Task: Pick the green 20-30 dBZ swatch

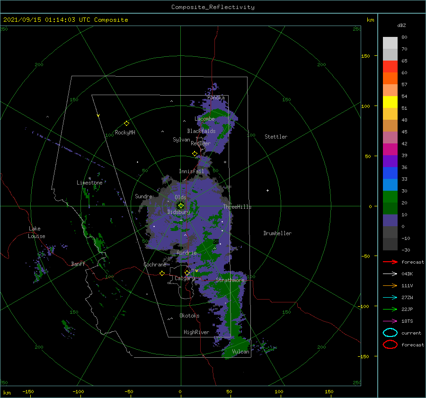Action: click(x=390, y=197)
